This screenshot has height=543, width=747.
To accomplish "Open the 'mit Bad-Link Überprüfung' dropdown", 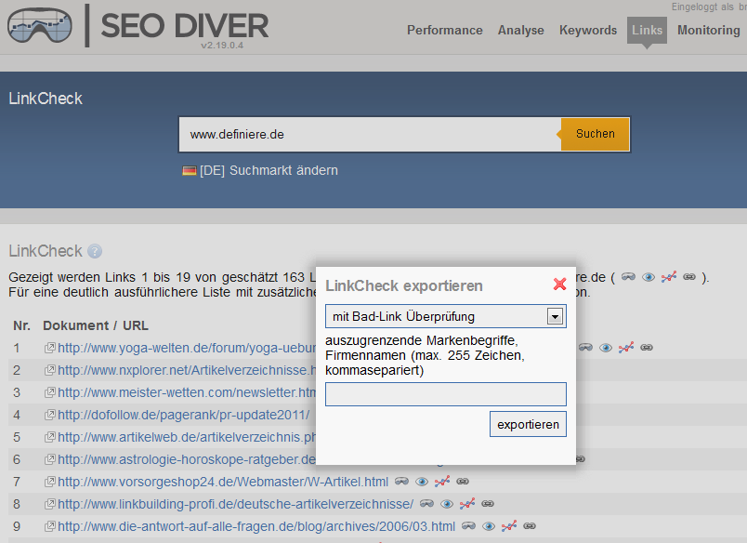I will click(445, 316).
